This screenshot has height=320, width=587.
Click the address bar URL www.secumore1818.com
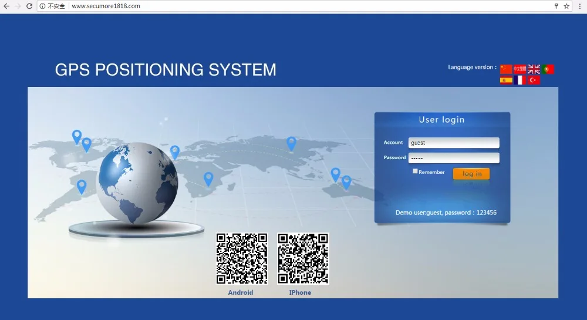[106, 6]
